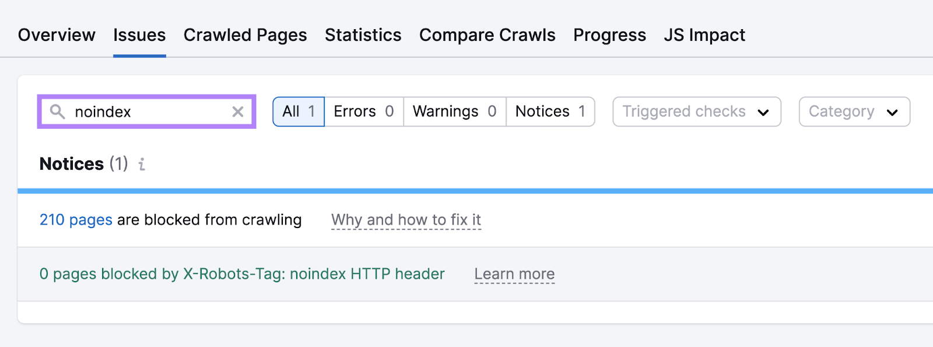
Task: Open the Compare Crawls tab
Action: coord(487,35)
